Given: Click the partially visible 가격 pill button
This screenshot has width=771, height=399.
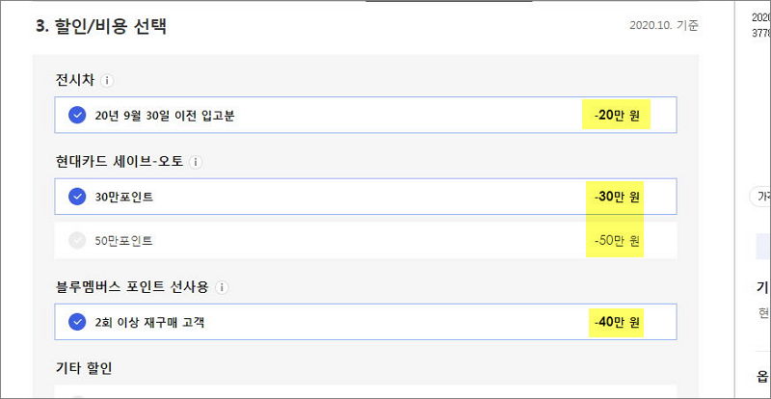Looking at the screenshot, I should point(760,197).
